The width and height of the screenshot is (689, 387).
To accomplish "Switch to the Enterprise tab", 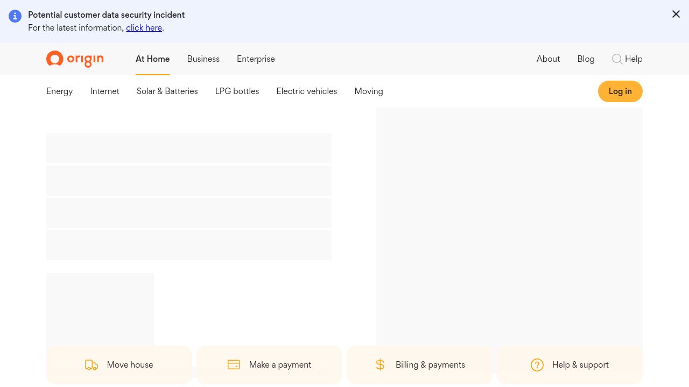I will pyautogui.click(x=256, y=59).
